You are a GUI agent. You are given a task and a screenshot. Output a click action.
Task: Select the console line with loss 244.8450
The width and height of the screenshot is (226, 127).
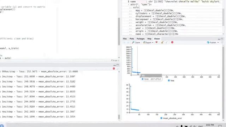coord(37,102)
